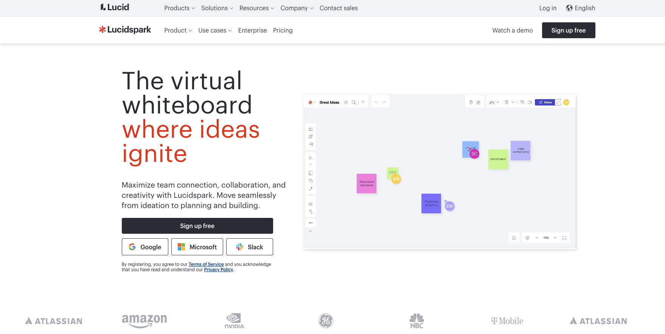Click the outline list icon at the whiteboard bottom

pos(514,238)
